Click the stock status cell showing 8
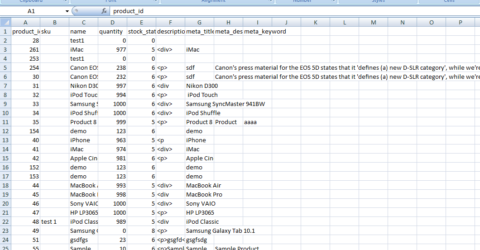 141,231
